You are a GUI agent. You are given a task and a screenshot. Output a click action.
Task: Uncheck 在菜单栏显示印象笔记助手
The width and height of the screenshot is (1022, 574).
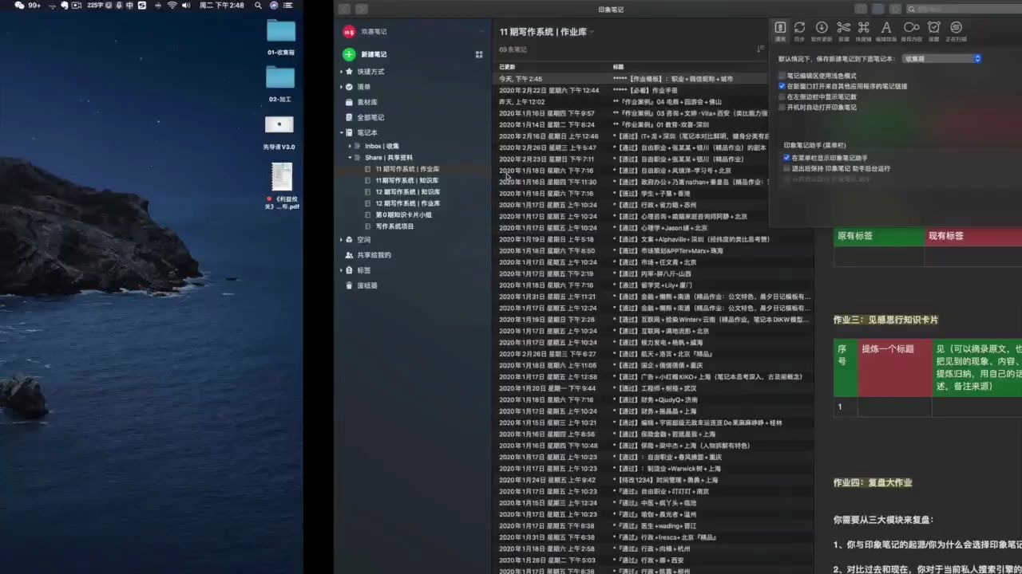[786, 158]
